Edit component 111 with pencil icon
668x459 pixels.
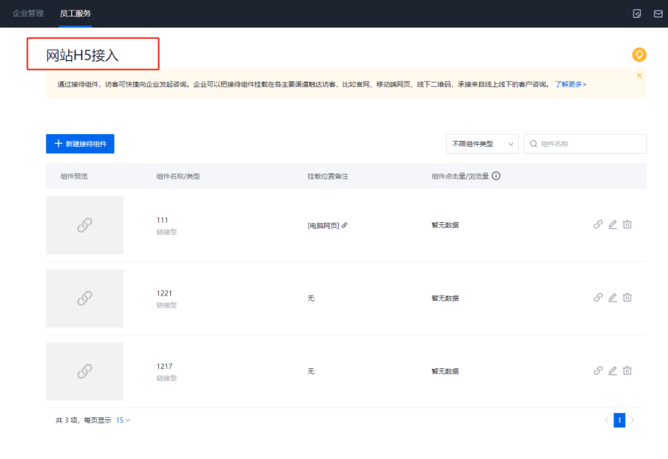613,224
